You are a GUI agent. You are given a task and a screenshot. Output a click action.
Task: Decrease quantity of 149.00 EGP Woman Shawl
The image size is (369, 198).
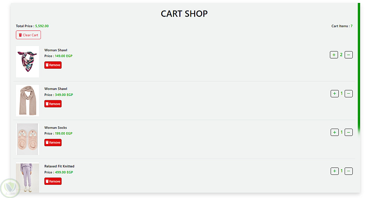click(349, 55)
